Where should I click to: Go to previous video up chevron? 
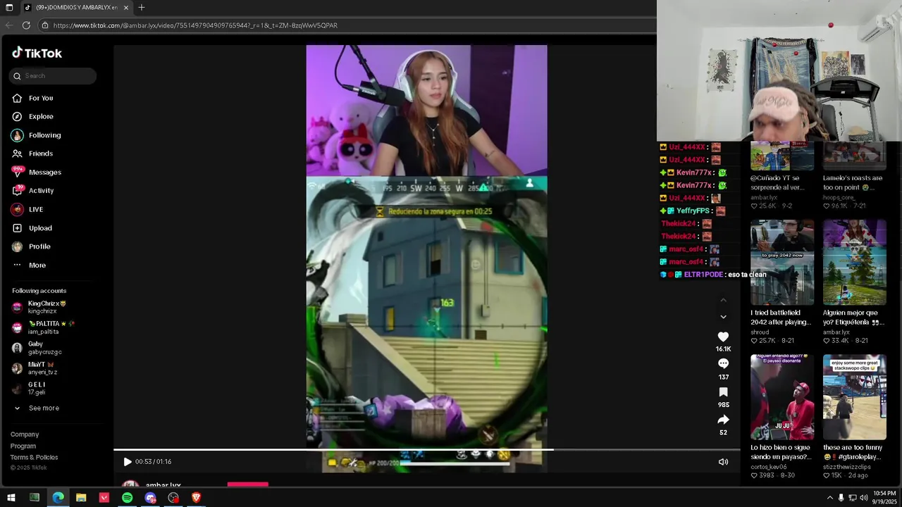723,301
